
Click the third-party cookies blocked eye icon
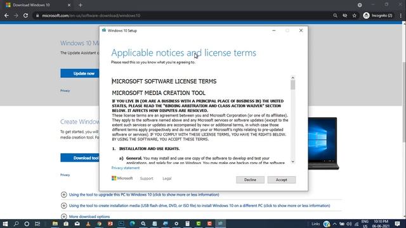point(344,15)
